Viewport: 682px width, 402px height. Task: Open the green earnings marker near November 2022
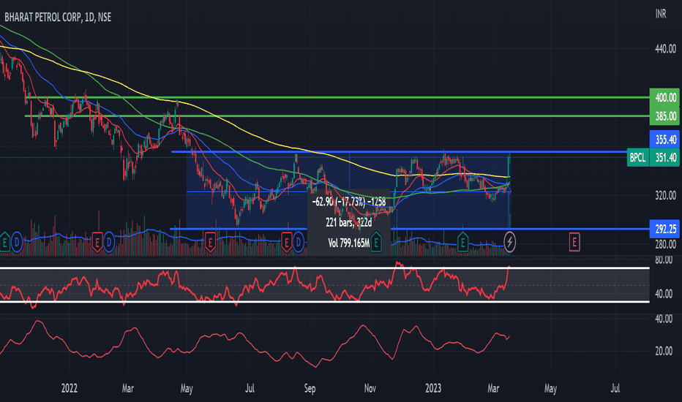(x=376, y=242)
